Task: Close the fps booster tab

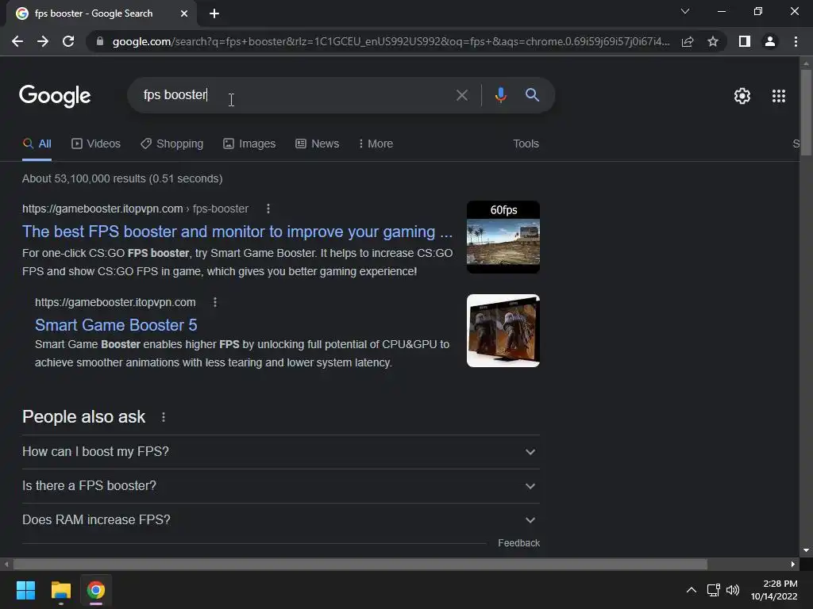Action: tap(184, 13)
